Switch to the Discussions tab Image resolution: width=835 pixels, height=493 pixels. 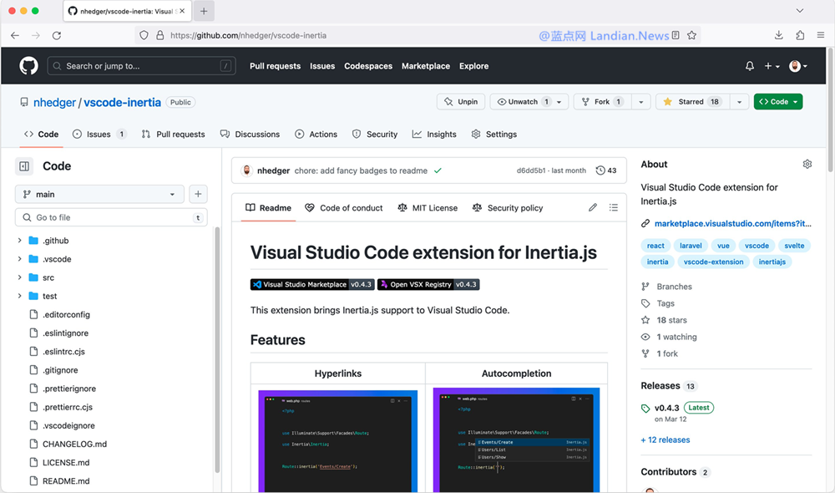(250, 135)
